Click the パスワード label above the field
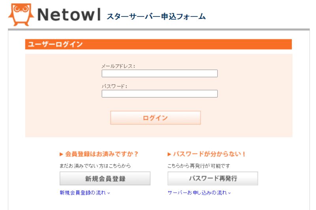This screenshot has height=210, width=316. 114,86
